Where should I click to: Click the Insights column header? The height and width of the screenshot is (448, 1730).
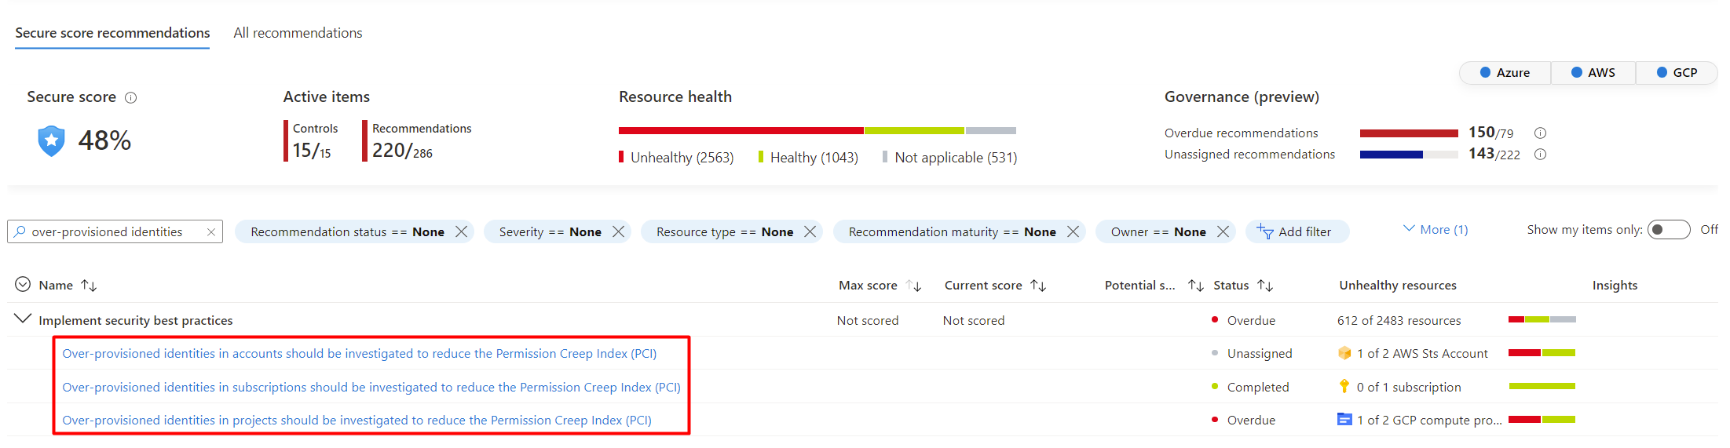pyautogui.click(x=1615, y=286)
